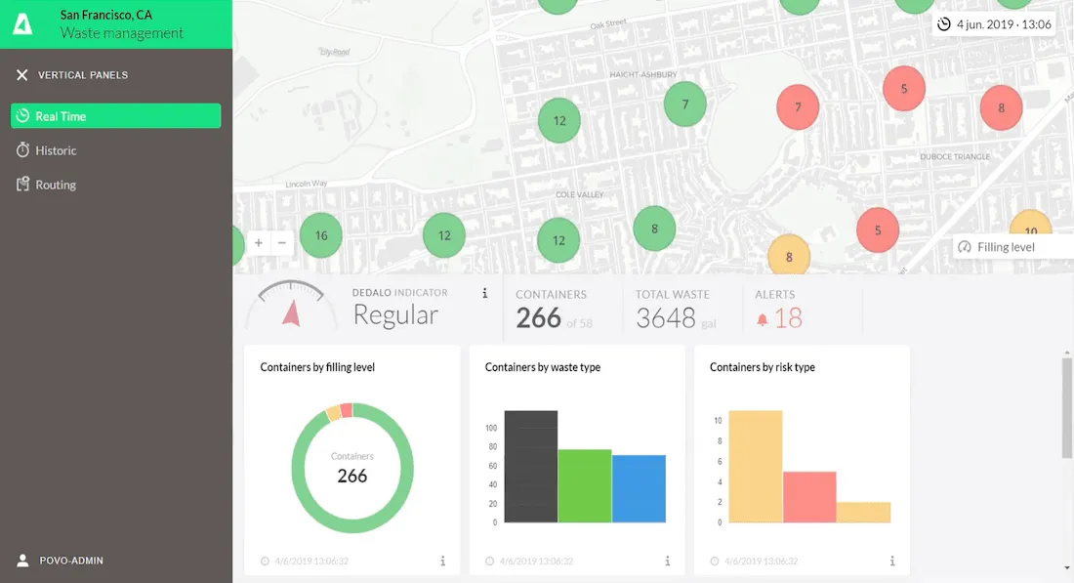Viewport: 1074px width, 583px height.
Task: Zoom in on the map
Action: [x=258, y=241]
